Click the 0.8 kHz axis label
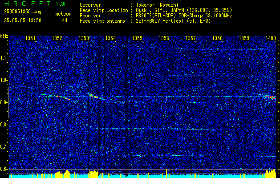The image size is (280, 178). click(4, 125)
